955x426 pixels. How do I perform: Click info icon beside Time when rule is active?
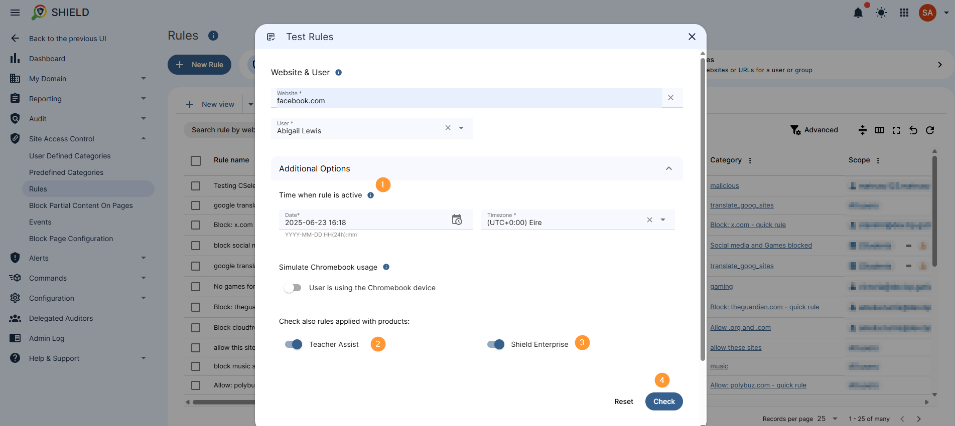pos(371,195)
